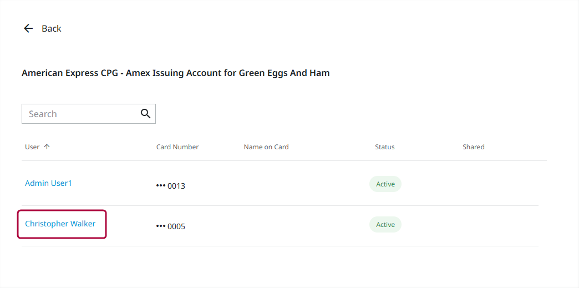Screen dimensions: 579x288
Task: Open the Christopher Walker user link
Action: click(x=60, y=224)
